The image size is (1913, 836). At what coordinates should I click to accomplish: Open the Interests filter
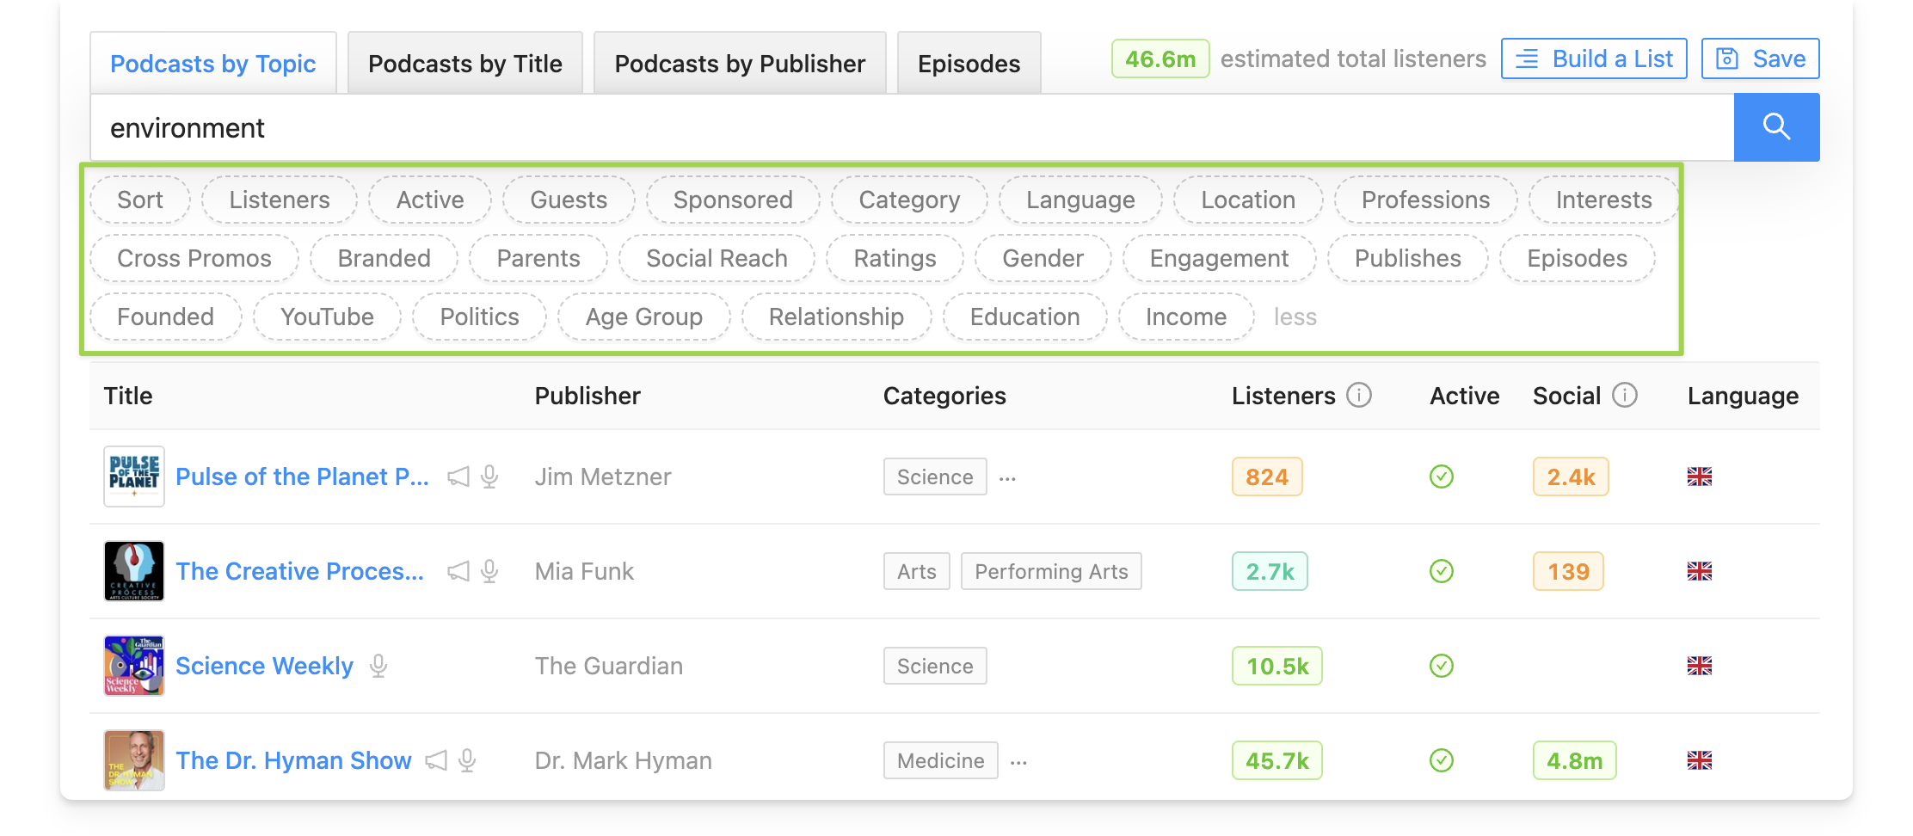pyautogui.click(x=1603, y=200)
